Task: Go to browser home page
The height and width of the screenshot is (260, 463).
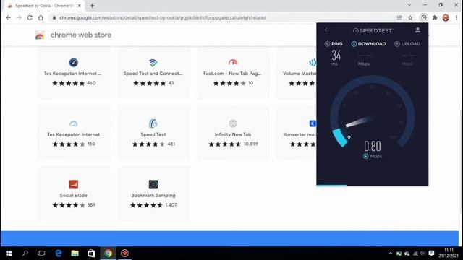Action: 41,17
